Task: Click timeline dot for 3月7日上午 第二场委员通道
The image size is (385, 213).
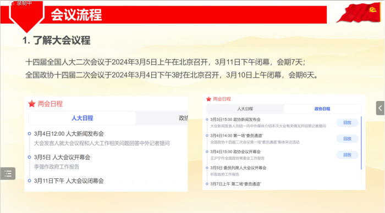Action: click(x=207, y=184)
